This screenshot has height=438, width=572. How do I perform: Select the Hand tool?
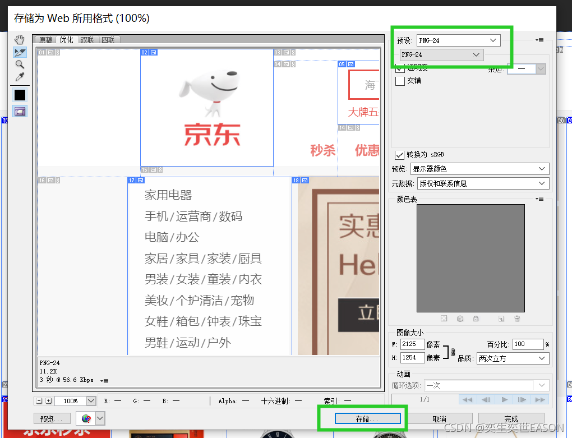20,39
